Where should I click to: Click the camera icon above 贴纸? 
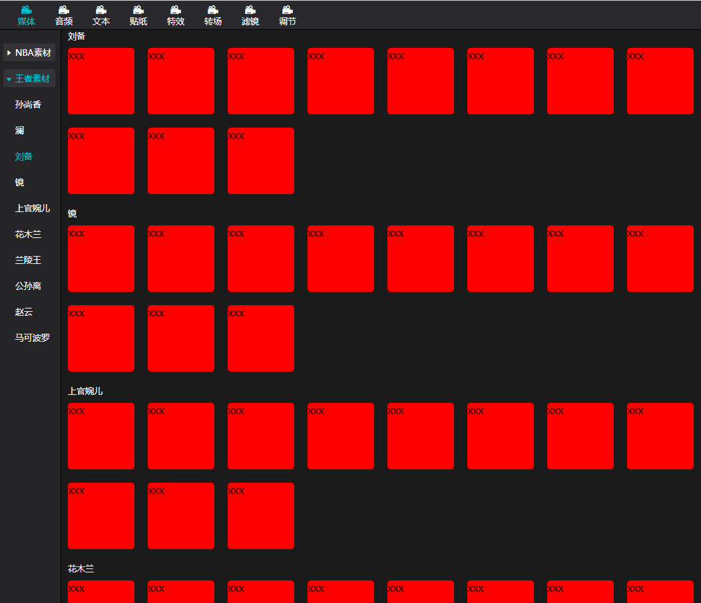[138, 10]
